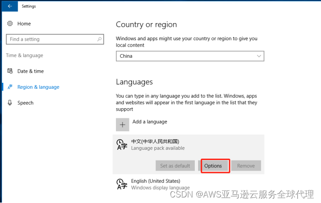Open the China country dropdown
321x203 pixels.
click(190, 56)
